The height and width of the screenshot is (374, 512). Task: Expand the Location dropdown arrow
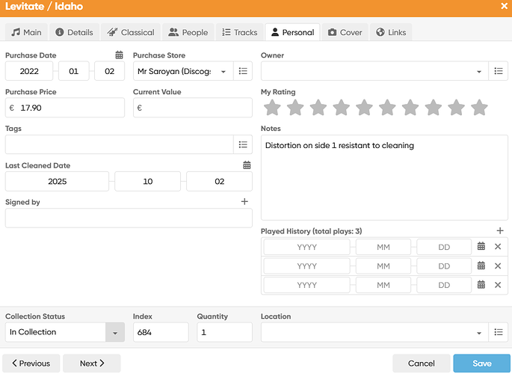coord(479,333)
